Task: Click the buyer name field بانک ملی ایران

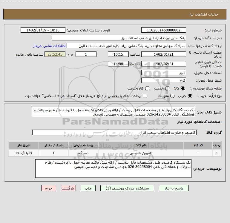Action: pyautogui.click(x=119, y=38)
